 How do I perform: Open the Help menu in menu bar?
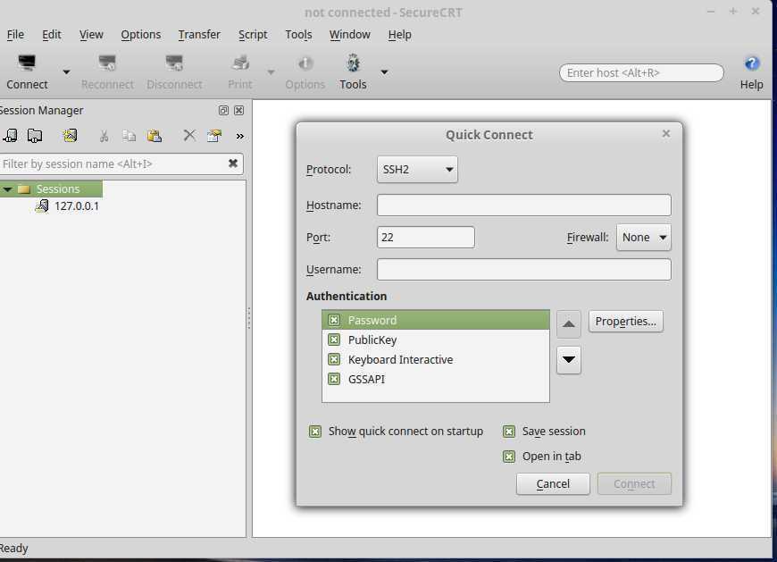click(399, 35)
